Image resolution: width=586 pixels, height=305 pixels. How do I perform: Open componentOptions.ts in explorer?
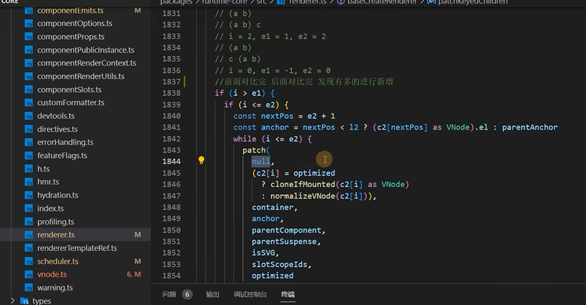(74, 24)
